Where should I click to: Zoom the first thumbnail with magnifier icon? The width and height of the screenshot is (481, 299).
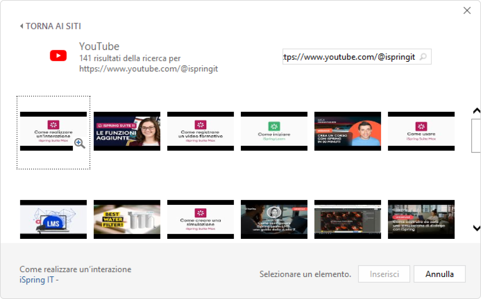[80, 143]
